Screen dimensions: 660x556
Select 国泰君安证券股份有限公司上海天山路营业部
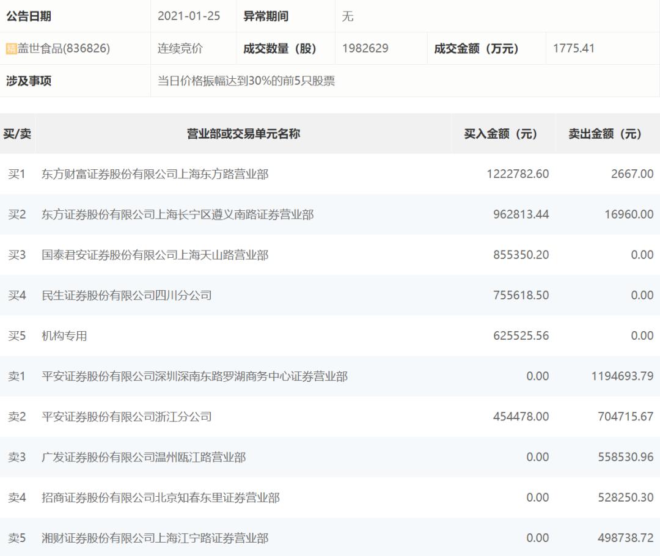click(x=155, y=255)
